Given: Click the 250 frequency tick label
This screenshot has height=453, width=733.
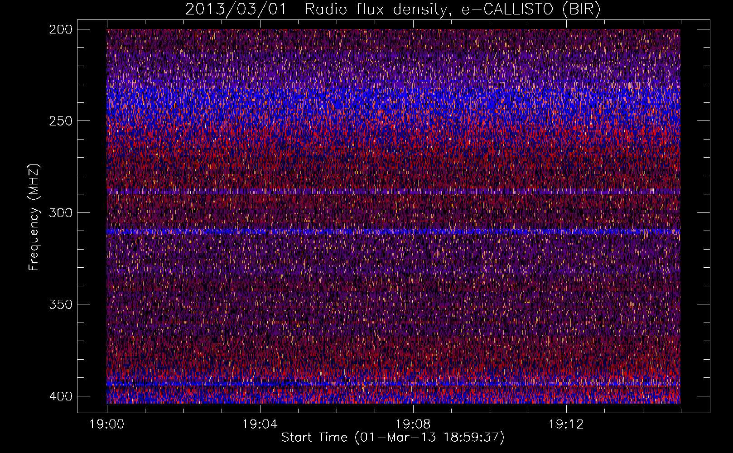Looking at the screenshot, I should click(61, 121).
